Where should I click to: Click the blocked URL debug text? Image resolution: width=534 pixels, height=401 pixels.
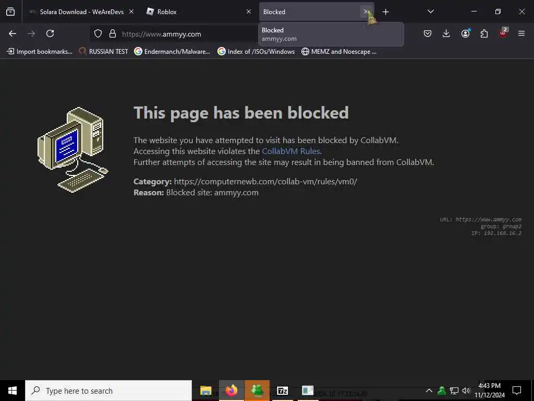(x=480, y=220)
